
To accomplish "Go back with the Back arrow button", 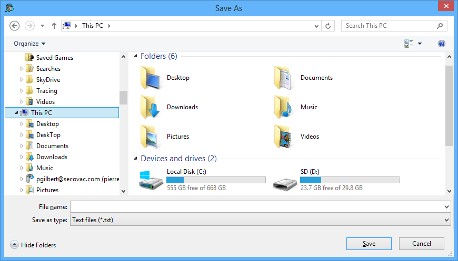I will (15, 26).
